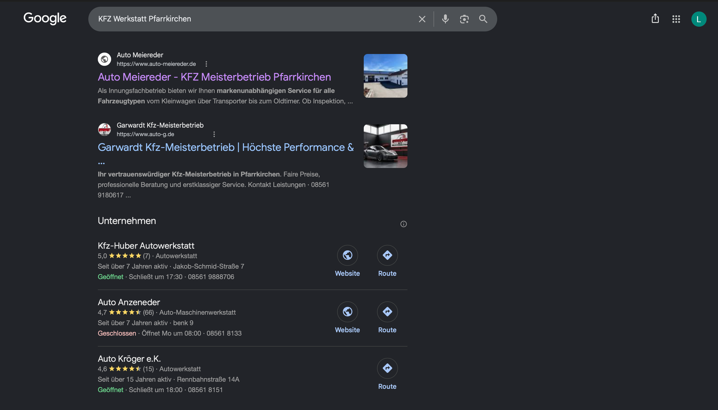This screenshot has height=410, width=718.
Task: Click the share icon in the header
Action: pos(655,19)
